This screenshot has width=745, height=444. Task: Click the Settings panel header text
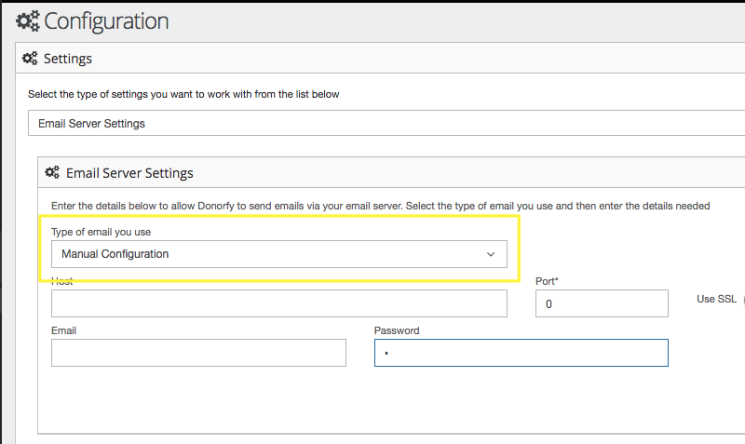tap(68, 59)
